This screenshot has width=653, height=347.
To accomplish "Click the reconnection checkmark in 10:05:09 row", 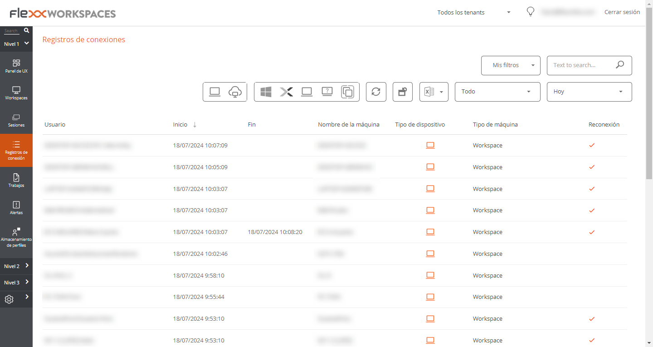I will (592, 167).
